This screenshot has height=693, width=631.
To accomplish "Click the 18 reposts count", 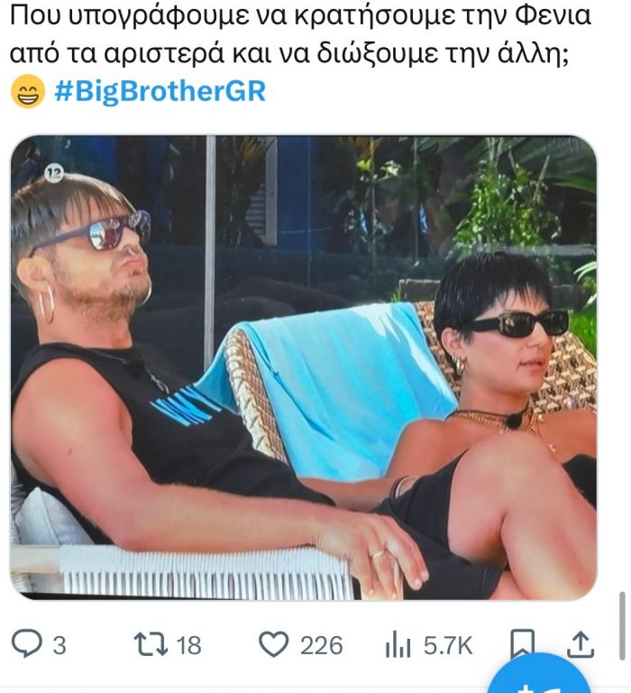I will 188,645.
